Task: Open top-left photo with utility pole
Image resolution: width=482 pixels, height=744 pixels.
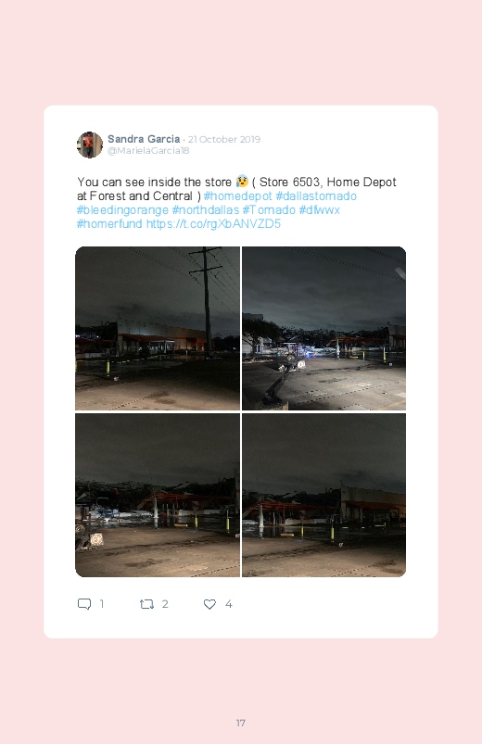Action: click(x=158, y=328)
